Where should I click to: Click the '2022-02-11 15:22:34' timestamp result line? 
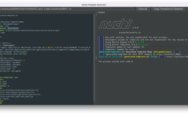click(143, 57)
